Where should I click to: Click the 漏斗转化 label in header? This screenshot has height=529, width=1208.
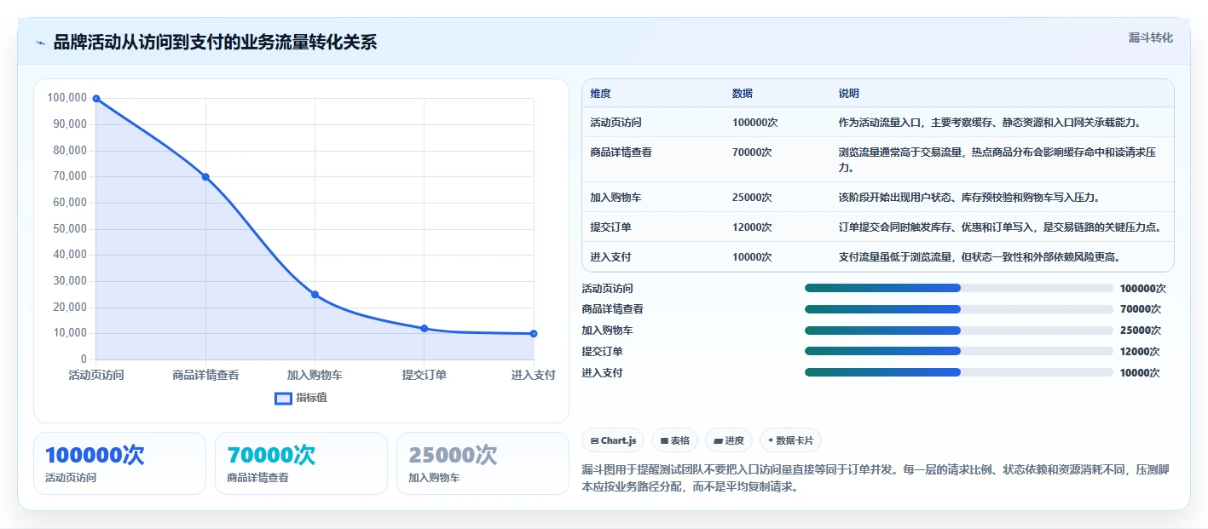point(1150,37)
